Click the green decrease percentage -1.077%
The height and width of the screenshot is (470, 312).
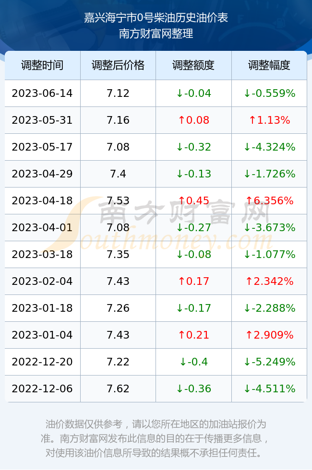click(x=269, y=255)
